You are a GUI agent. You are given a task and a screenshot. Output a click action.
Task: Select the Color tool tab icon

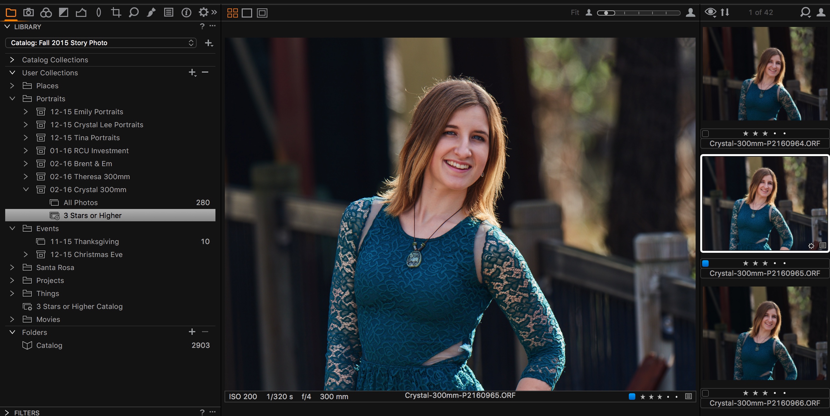[x=46, y=13]
